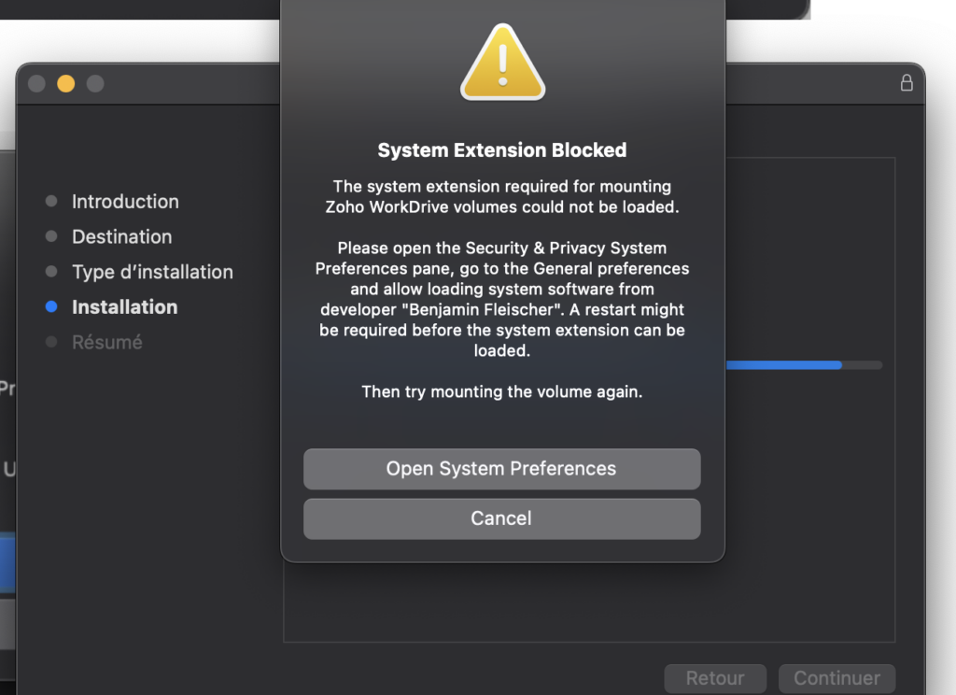Click the padlock icon in installer title bar
Viewport: 956px width, 695px height.
[907, 83]
